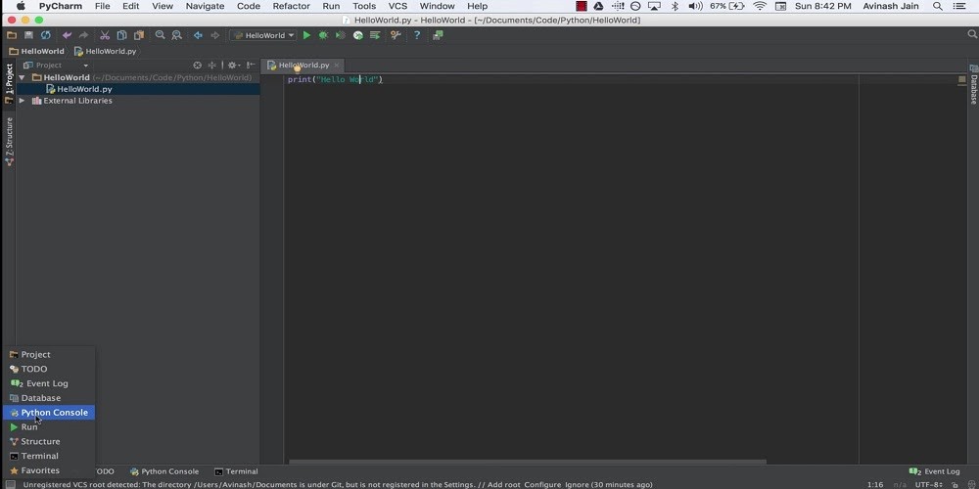The width and height of the screenshot is (979, 489).
Task: Click the Save All floppy disk icon
Action: (x=28, y=35)
